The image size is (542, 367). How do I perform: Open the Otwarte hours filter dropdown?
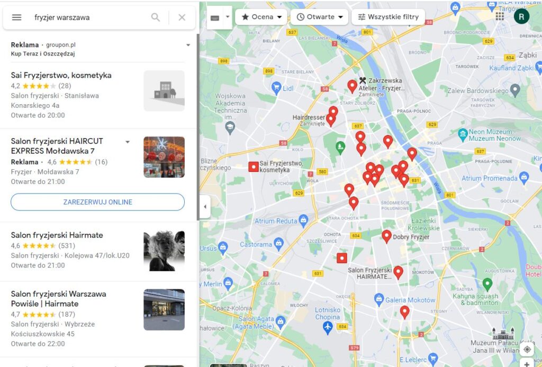coord(320,17)
